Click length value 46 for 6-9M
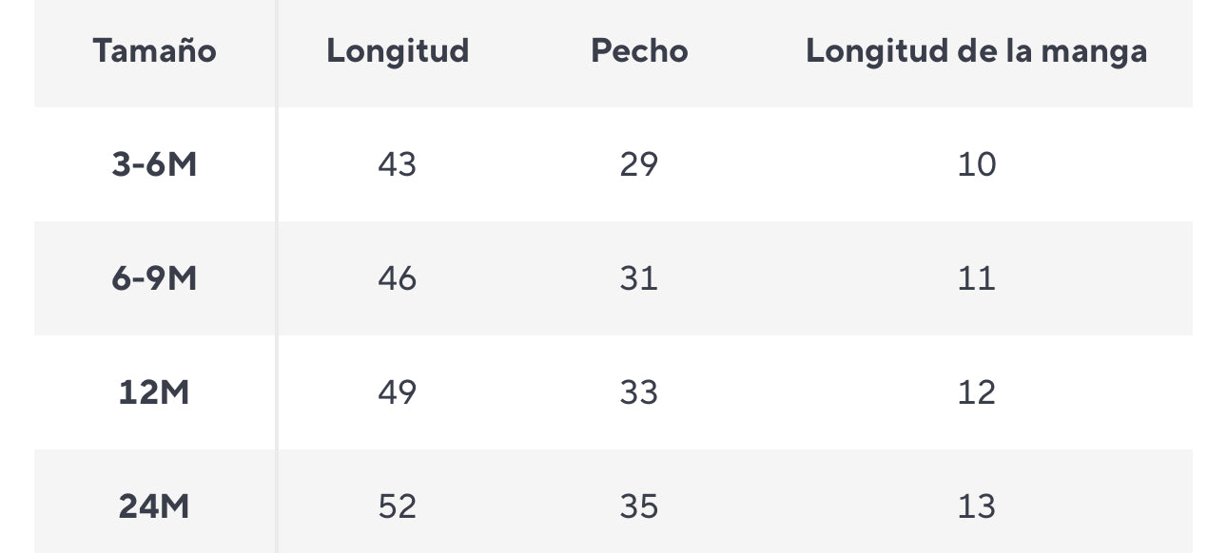 click(x=397, y=278)
